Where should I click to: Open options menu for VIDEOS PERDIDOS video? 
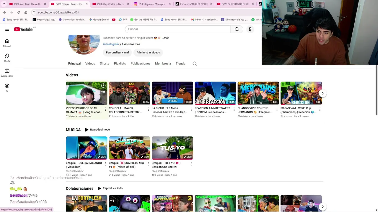105,110
